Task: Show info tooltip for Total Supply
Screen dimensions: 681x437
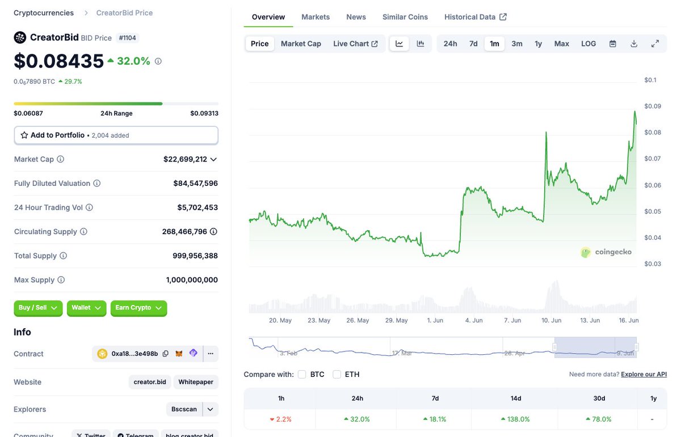Action: 64,256
